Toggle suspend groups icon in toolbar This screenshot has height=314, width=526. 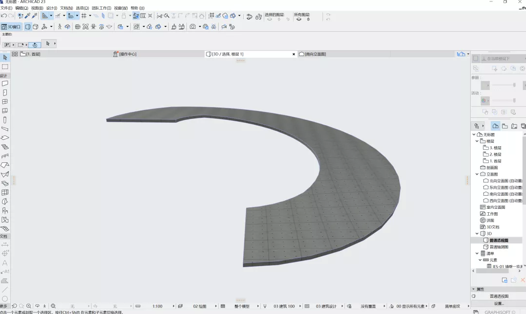[136, 16]
